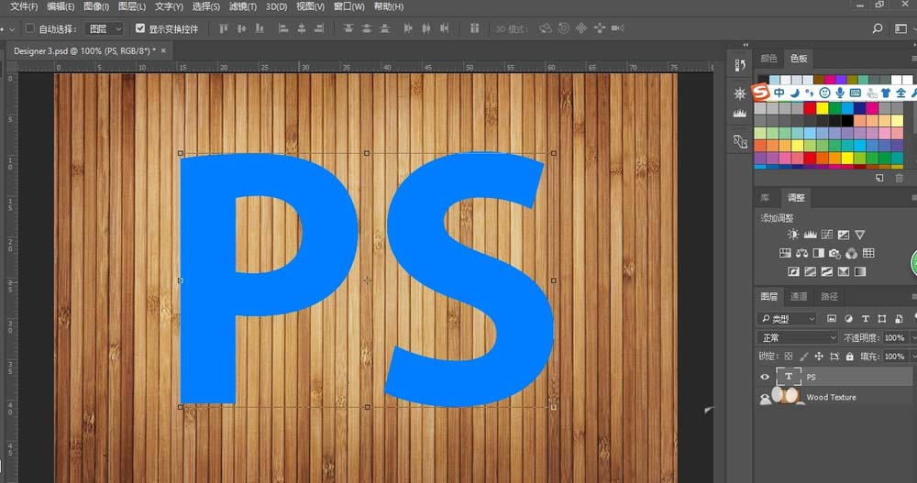Image resolution: width=917 pixels, height=483 pixels.
Task: Click the 填充 100% field
Action: [894, 357]
